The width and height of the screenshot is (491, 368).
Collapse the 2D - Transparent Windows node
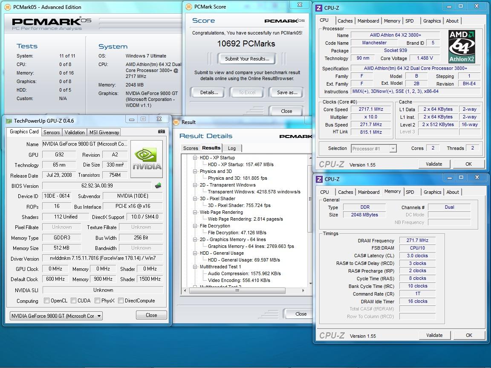pos(195,185)
